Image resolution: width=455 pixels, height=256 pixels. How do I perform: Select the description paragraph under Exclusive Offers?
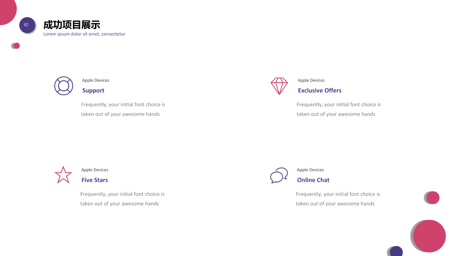pyautogui.click(x=339, y=109)
